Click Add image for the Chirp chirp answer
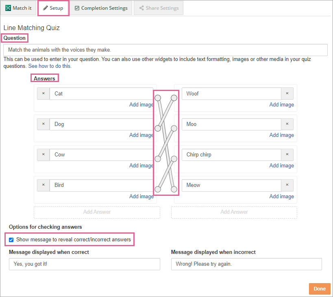This screenshot has width=333, height=297. click(281, 165)
